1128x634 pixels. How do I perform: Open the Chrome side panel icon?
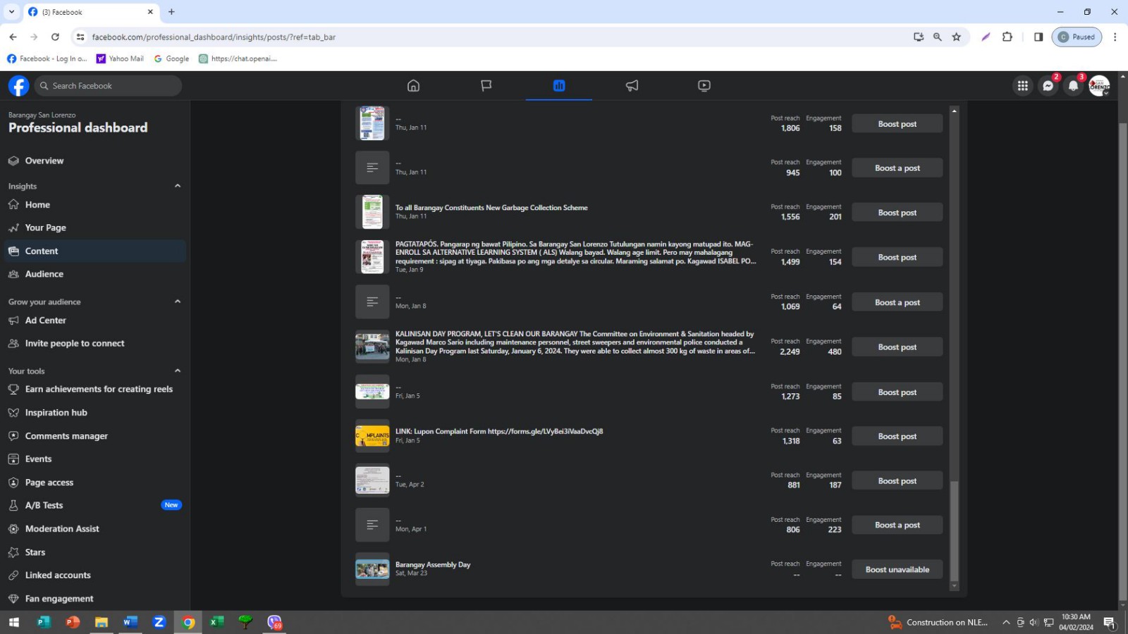tap(1038, 37)
